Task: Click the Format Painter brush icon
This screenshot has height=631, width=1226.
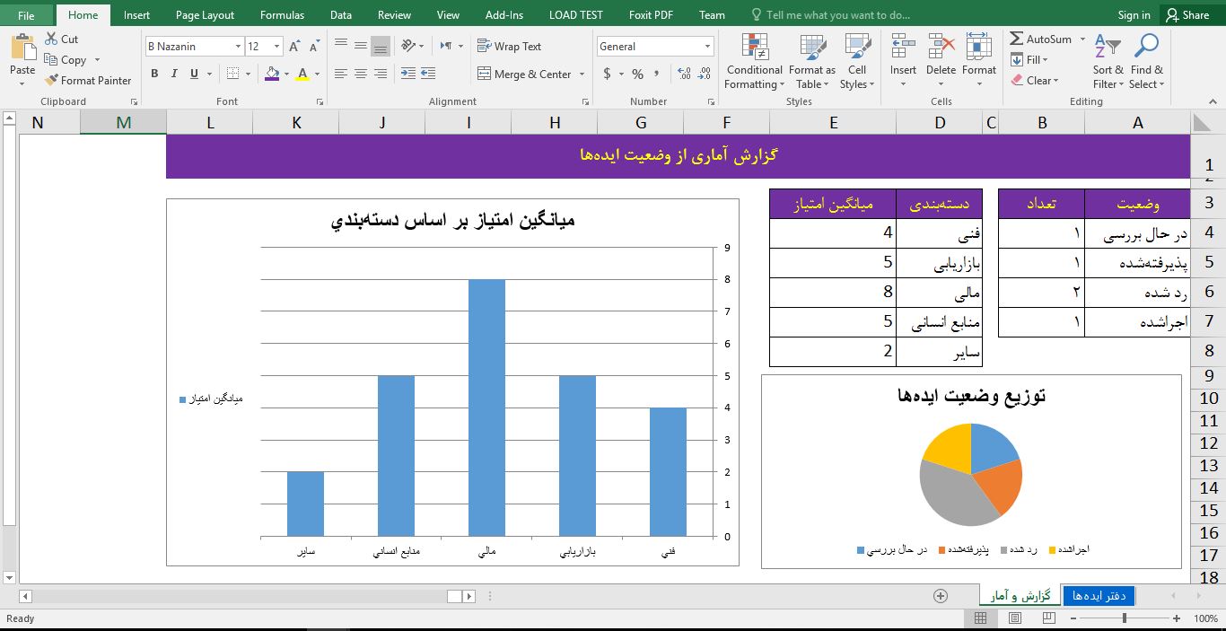Action: [x=52, y=80]
